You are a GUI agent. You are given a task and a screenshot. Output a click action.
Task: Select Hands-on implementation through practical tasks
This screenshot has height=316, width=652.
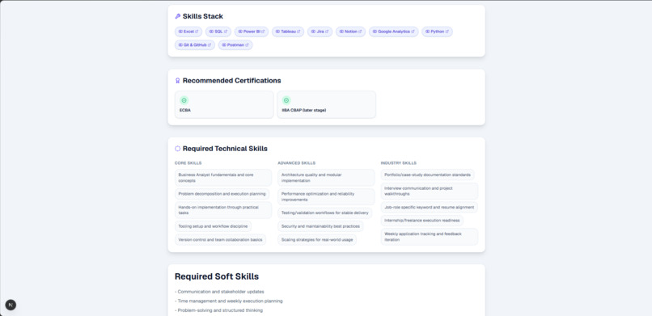[223, 210]
